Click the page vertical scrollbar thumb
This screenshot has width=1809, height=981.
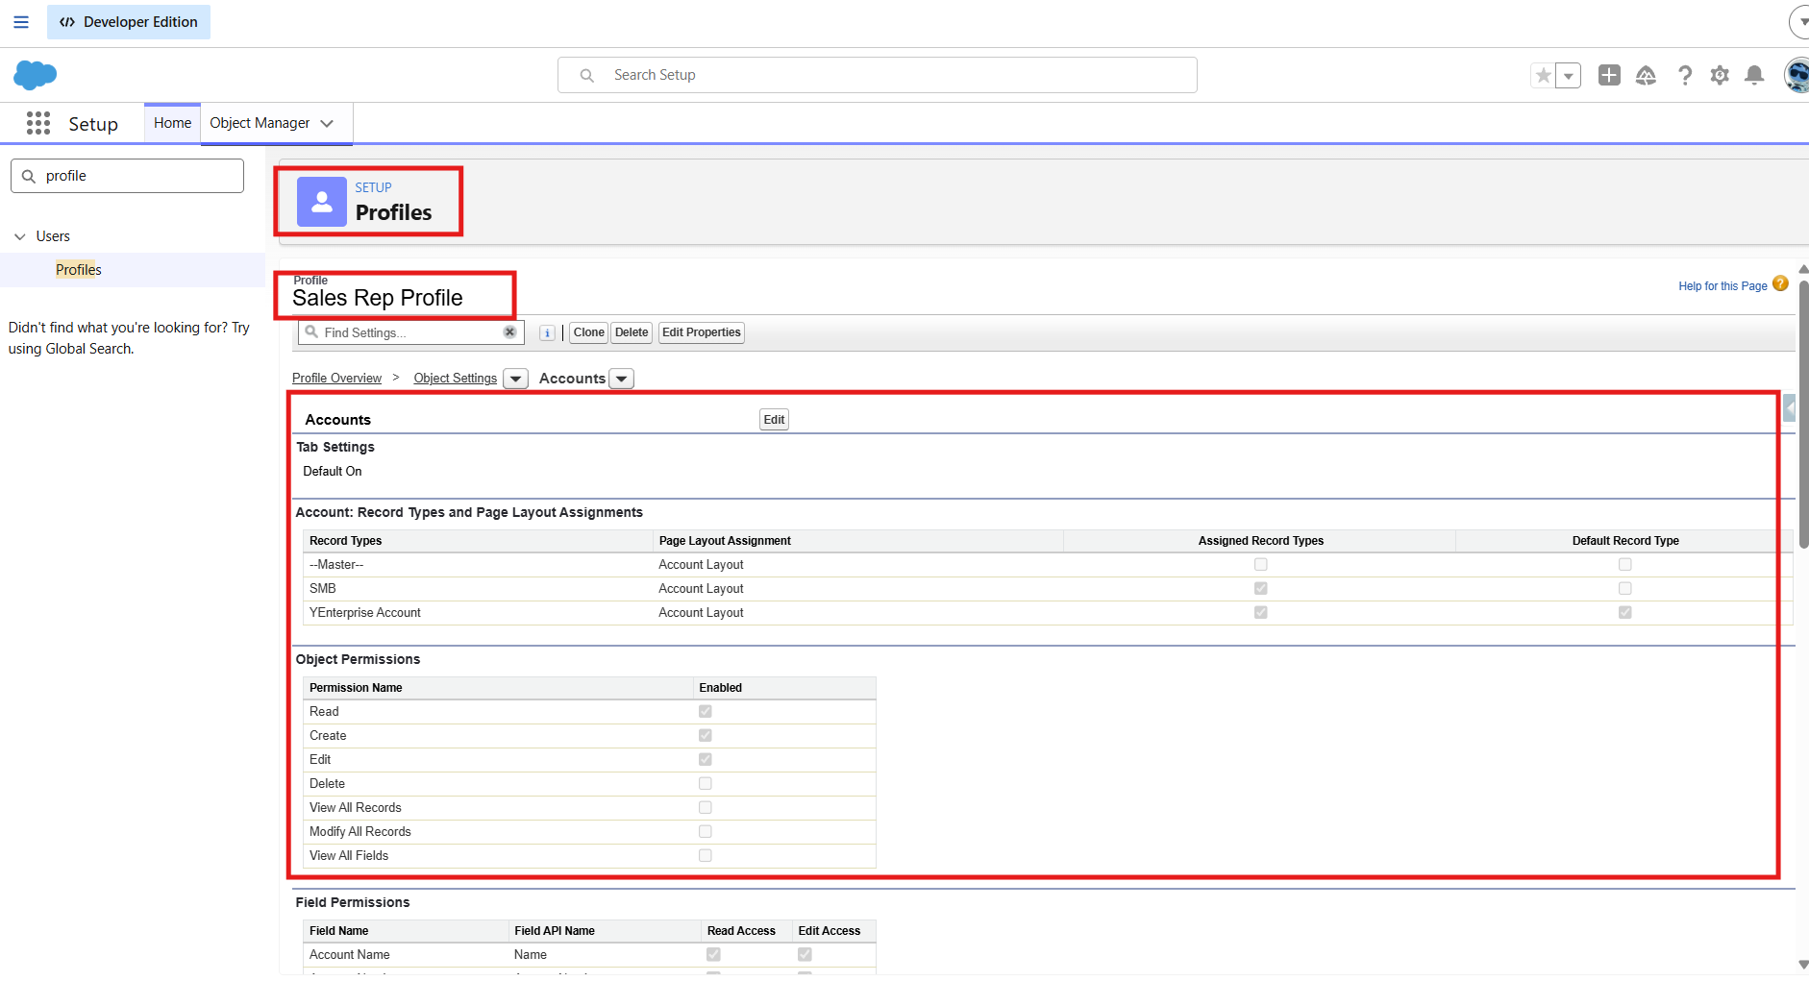click(x=1803, y=413)
